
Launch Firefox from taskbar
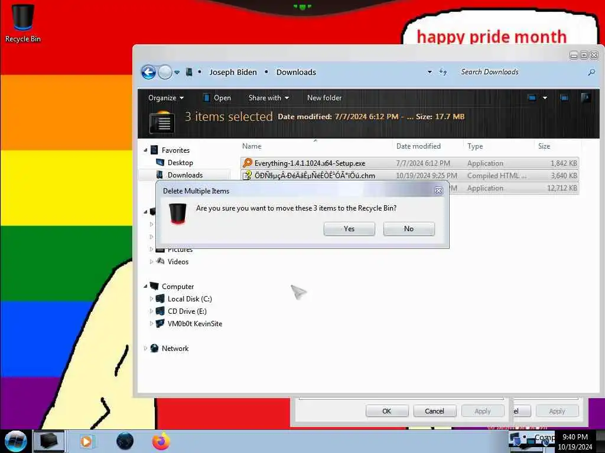pos(161,441)
